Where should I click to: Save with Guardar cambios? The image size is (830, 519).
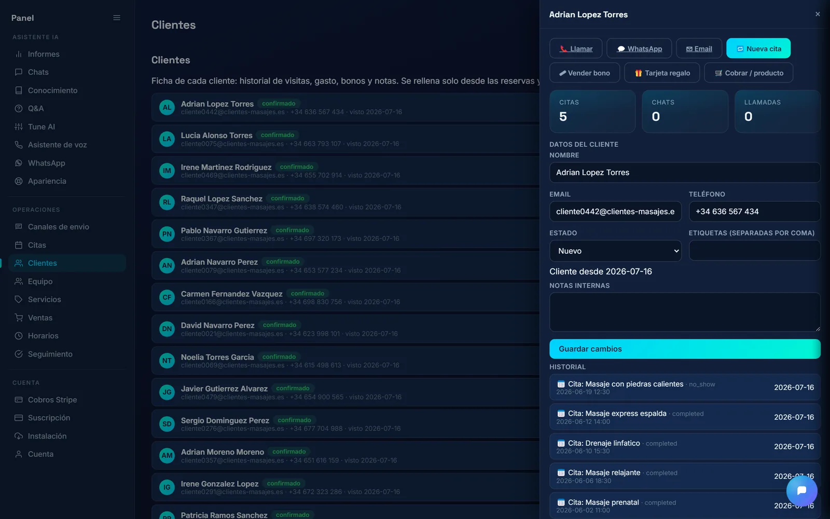point(685,349)
